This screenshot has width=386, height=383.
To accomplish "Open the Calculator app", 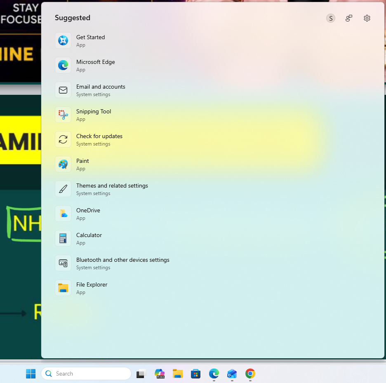I will pyautogui.click(x=78, y=239).
